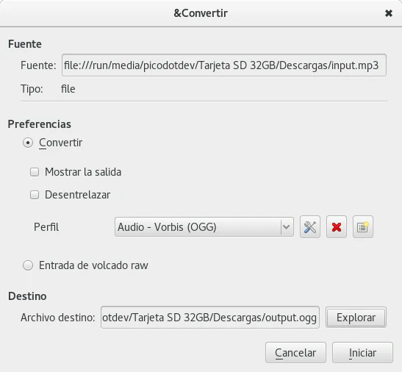
Task: Cancel the dialog with Cancelar
Action: (x=295, y=353)
